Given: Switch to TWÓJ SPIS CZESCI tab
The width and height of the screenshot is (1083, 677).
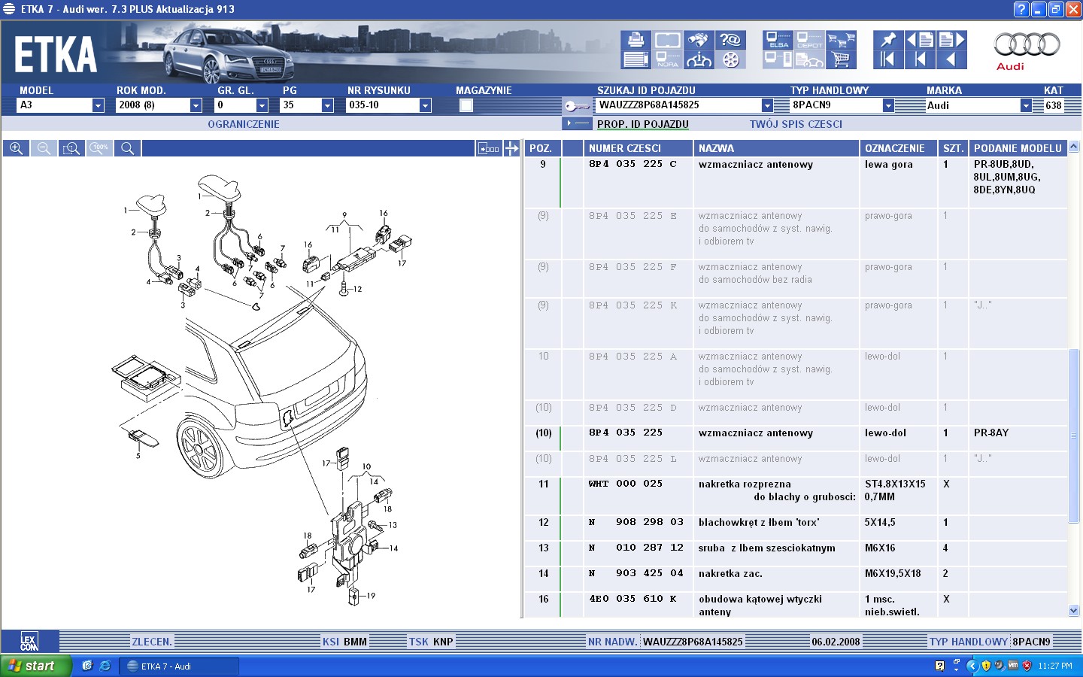Looking at the screenshot, I should (796, 124).
